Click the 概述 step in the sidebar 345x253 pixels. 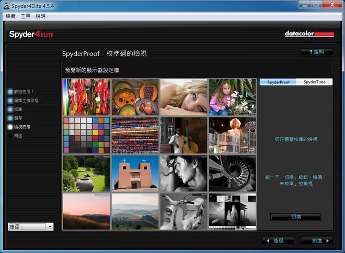pos(10,136)
